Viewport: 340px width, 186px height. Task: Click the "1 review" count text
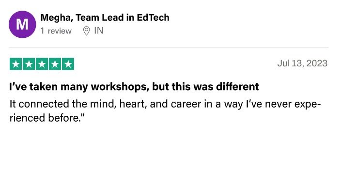click(56, 31)
